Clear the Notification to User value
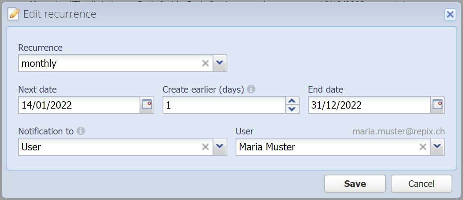Viewport: 463px width, 200px height. point(205,147)
